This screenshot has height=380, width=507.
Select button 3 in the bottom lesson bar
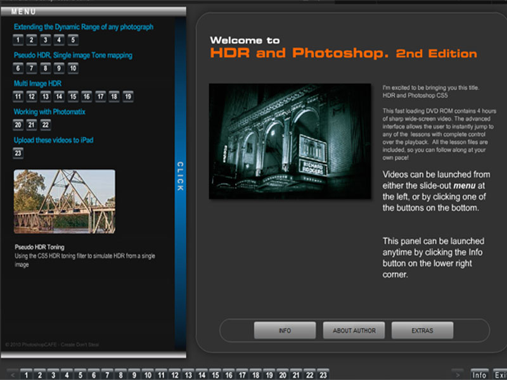[x=53, y=375]
